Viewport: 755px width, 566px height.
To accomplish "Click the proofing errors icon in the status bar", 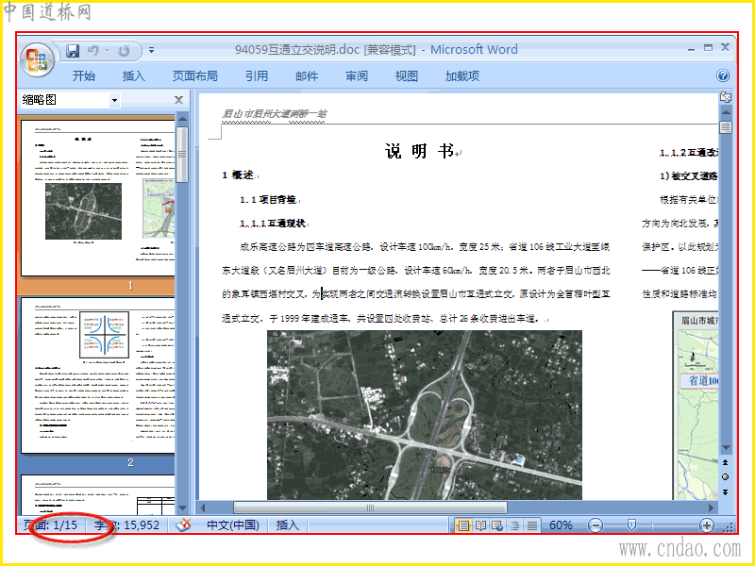I will coord(183,524).
